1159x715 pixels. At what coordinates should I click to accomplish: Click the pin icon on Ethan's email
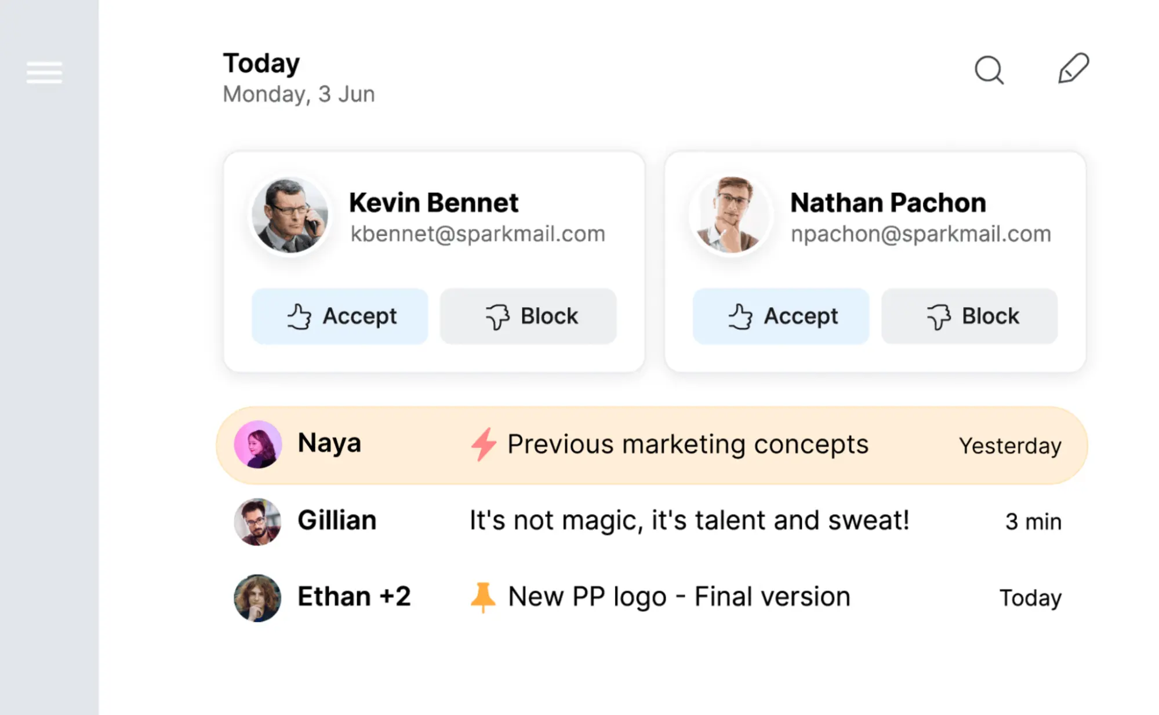[482, 597]
